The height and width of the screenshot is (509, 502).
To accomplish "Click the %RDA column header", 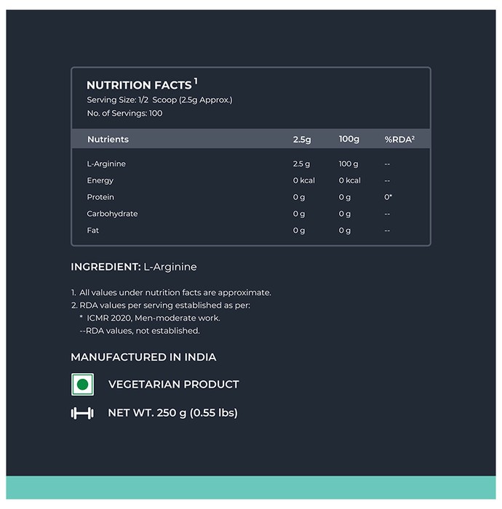I will (x=399, y=140).
